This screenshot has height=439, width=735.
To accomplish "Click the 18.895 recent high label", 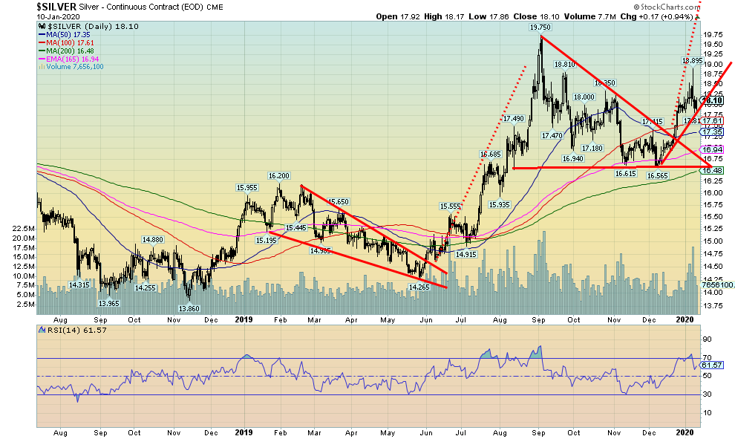I will coord(692,60).
